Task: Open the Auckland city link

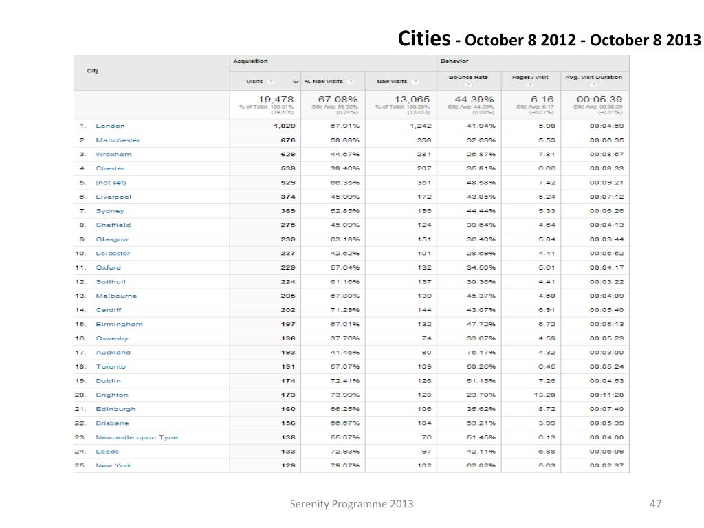Action: click(113, 353)
